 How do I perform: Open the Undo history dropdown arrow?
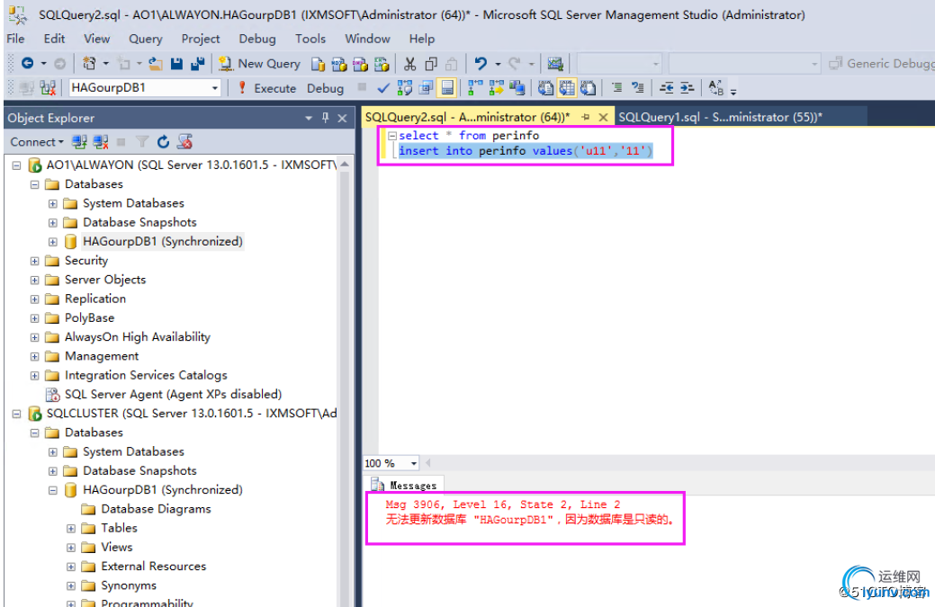[498, 64]
